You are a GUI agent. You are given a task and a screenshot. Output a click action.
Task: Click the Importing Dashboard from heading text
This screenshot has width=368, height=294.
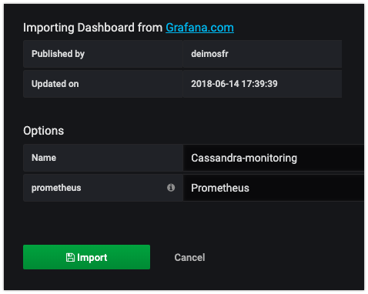(x=92, y=28)
